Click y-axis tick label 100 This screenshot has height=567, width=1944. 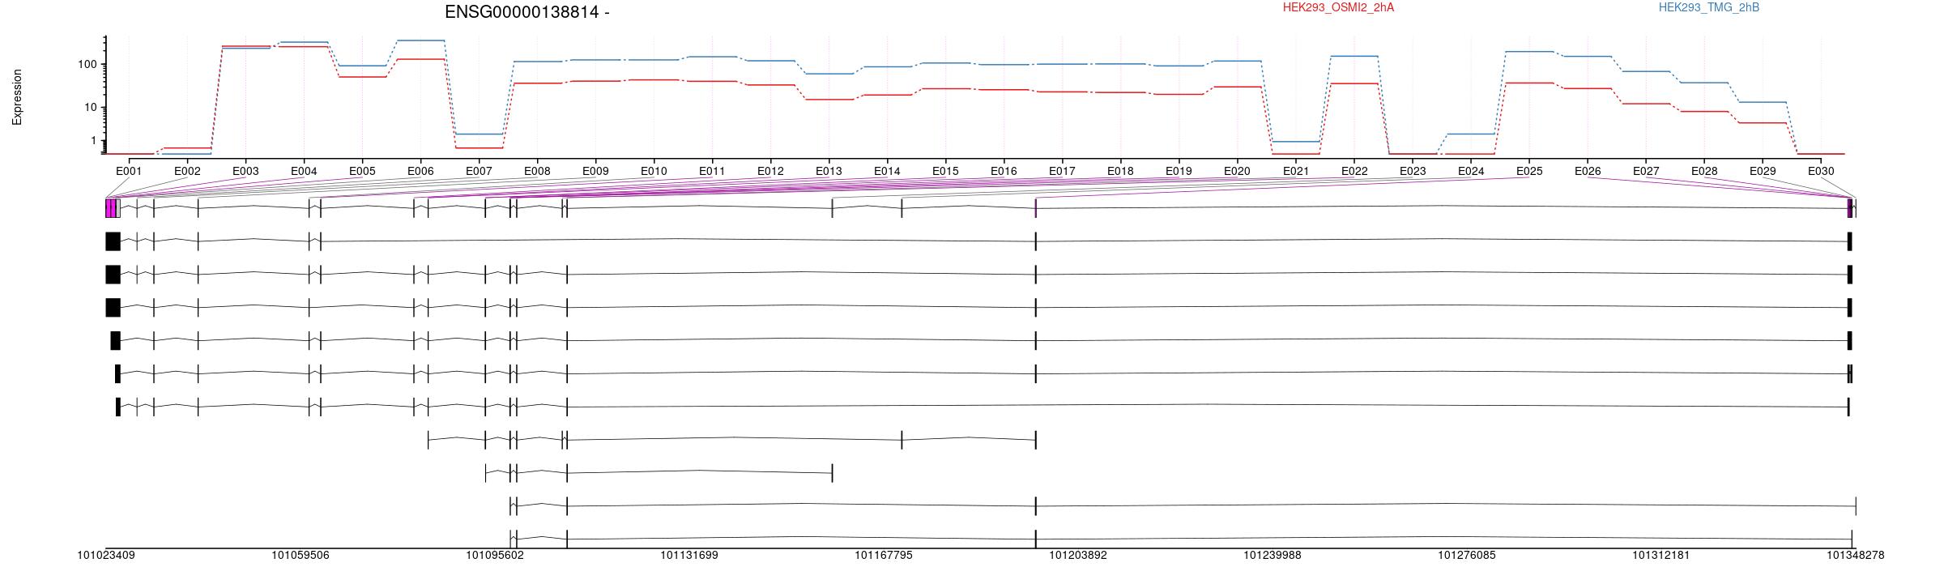tap(87, 64)
